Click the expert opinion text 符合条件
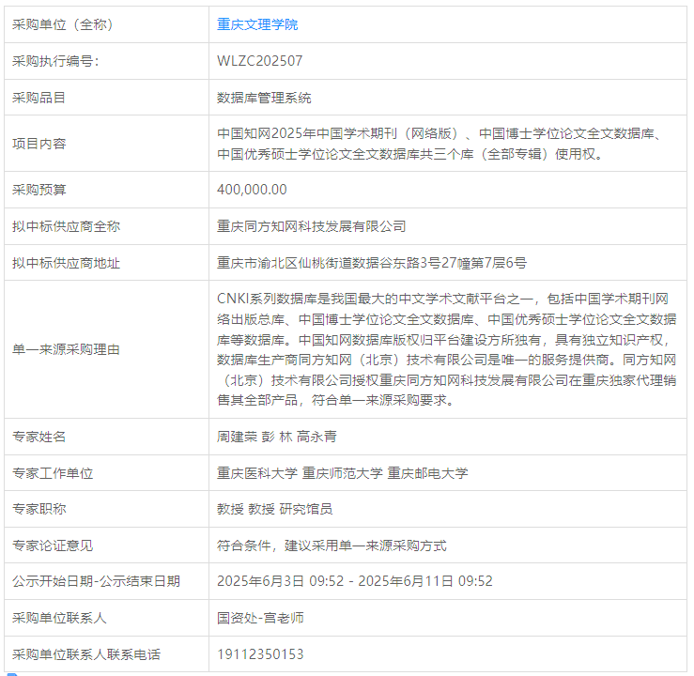The width and height of the screenshot is (694, 676). 332,545
